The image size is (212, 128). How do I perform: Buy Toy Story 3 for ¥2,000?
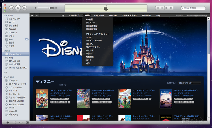click(58, 99)
